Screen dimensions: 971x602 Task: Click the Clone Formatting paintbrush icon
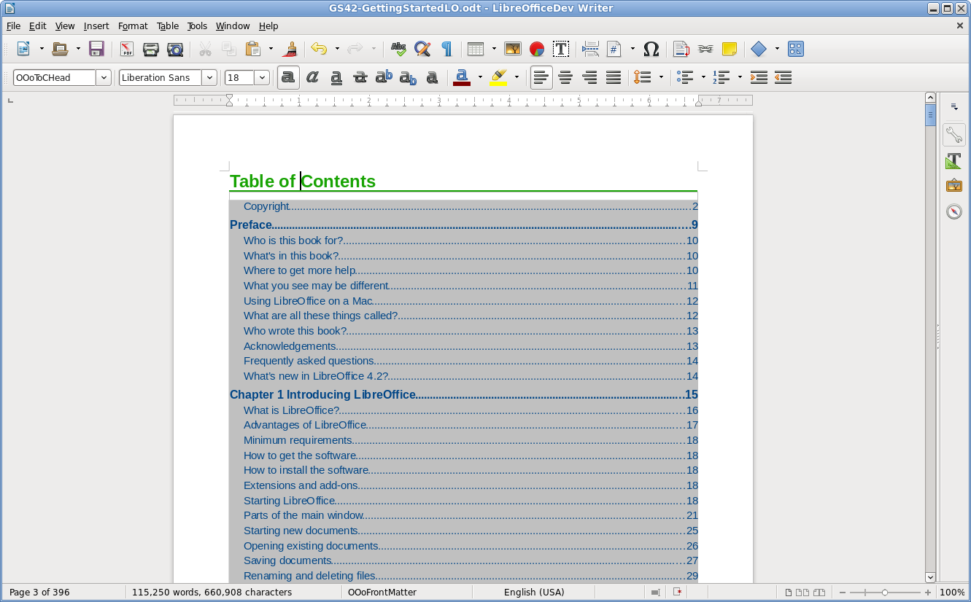(x=290, y=50)
